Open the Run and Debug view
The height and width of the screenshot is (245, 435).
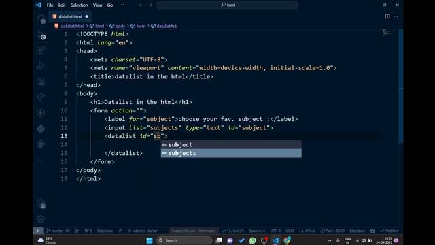pos(41,66)
